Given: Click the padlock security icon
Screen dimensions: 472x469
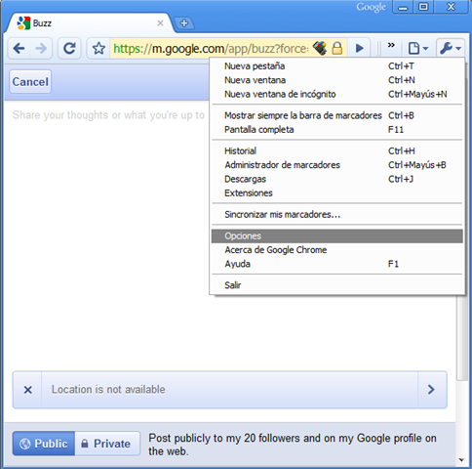Looking at the screenshot, I should pyautogui.click(x=337, y=48).
